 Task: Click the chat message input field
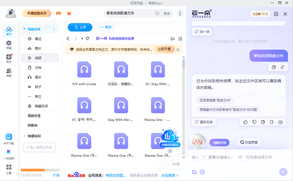click(x=240, y=157)
